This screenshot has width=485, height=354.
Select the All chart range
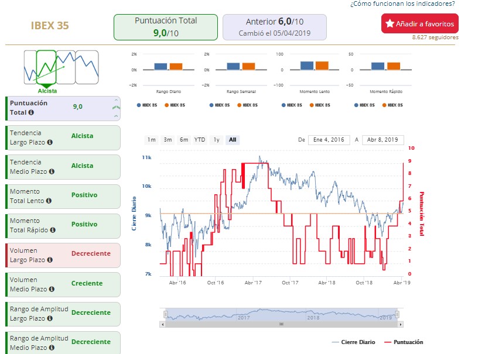point(233,140)
